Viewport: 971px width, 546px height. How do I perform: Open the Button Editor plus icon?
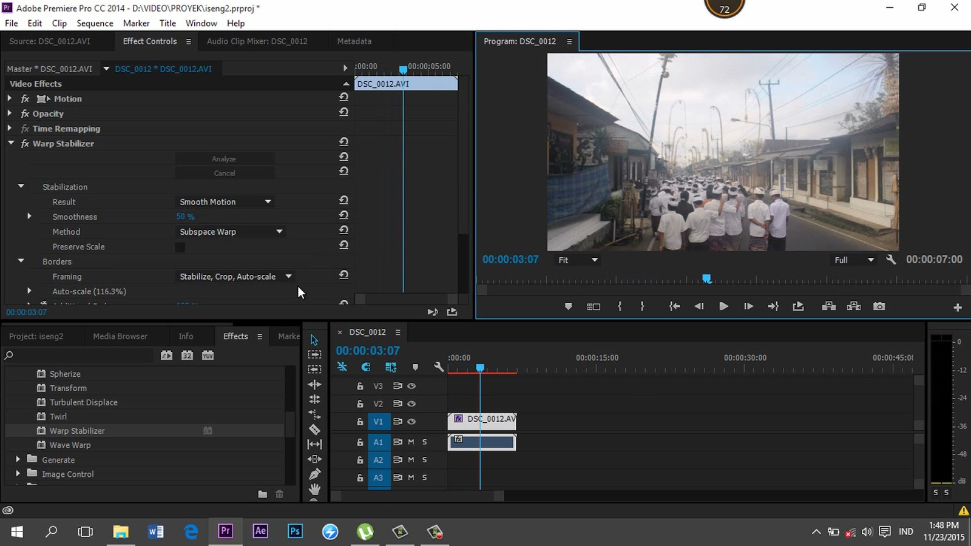958,308
